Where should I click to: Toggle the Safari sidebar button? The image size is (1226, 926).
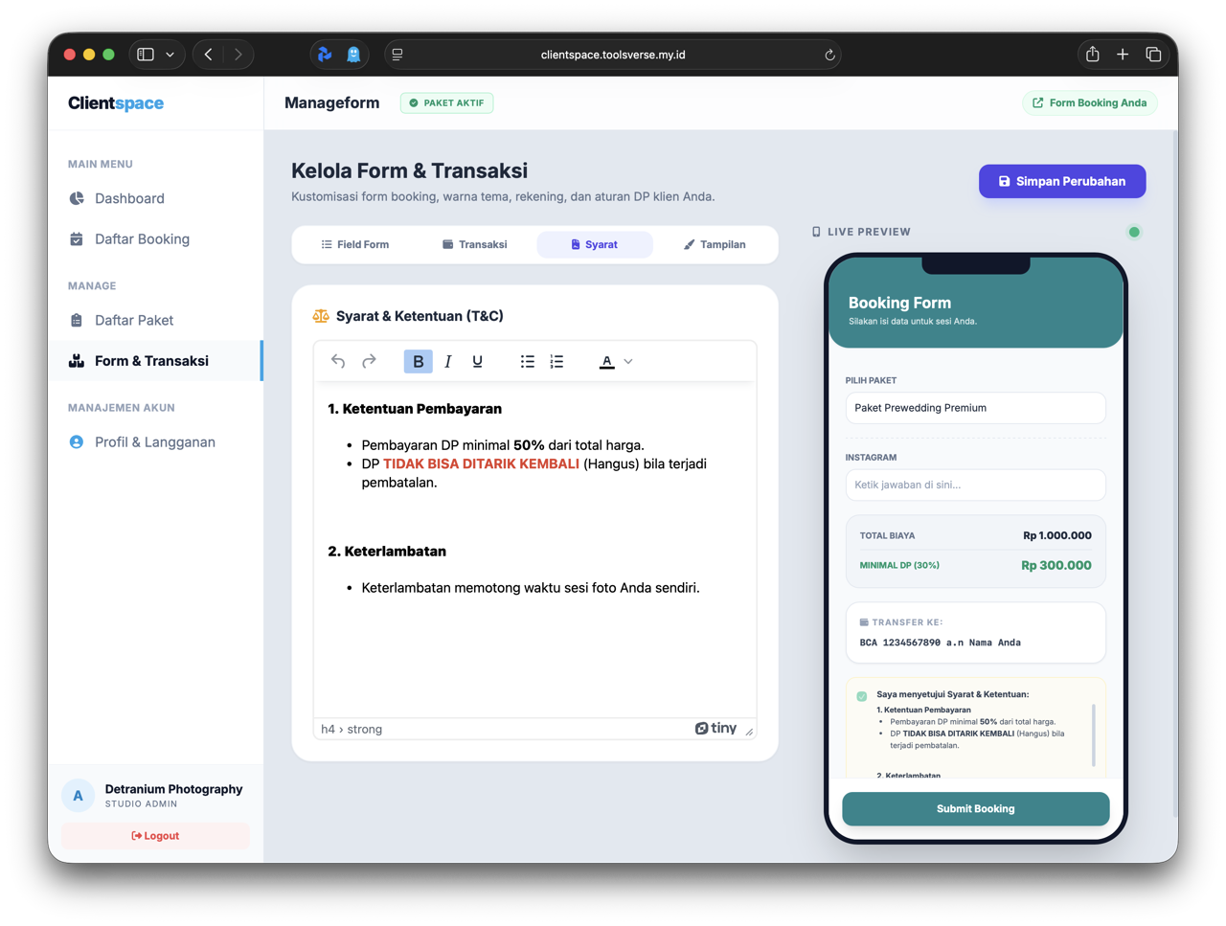point(146,55)
